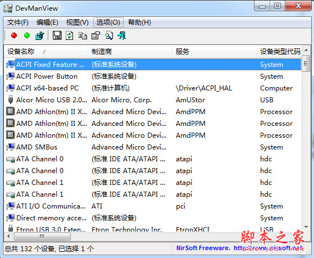Click the USB plug icon for Alcor Micro
The height and width of the screenshot is (258, 314).
coord(11,99)
